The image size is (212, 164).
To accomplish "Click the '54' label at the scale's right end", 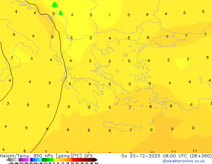I will click(x=96, y=163).
